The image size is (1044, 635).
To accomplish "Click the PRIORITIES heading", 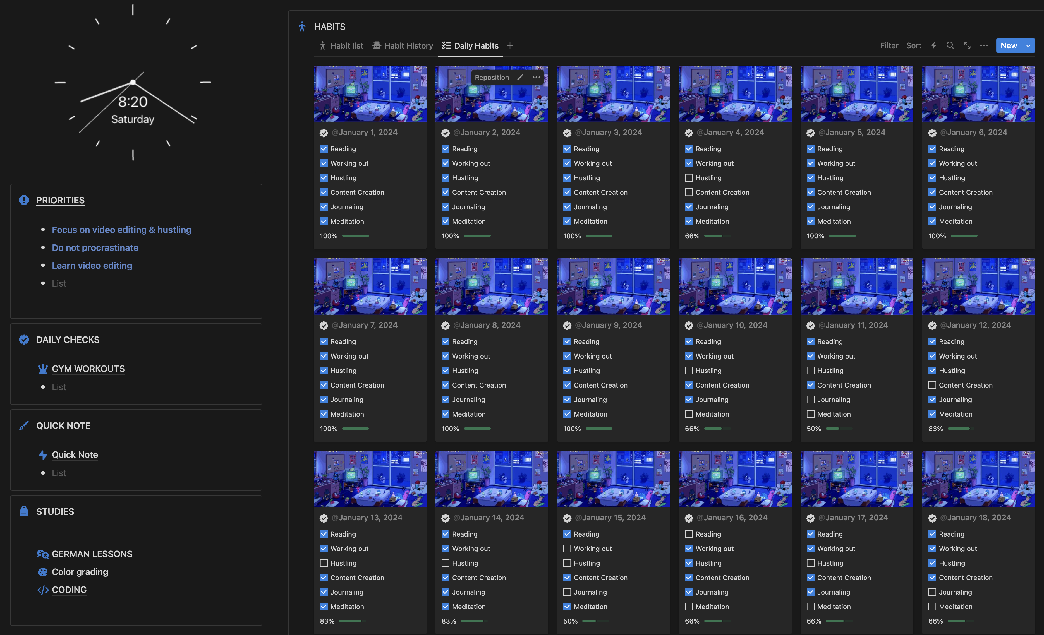I will [60, 200].
